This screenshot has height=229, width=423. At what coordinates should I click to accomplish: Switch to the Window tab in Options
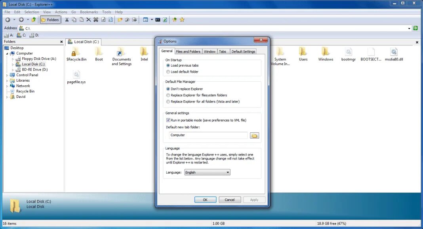(x=210, y=51)
